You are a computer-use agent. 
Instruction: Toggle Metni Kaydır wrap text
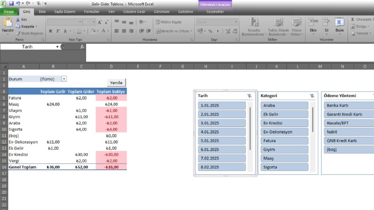tap(169, 22)
